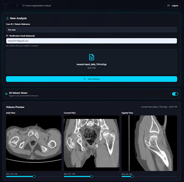Adjust the Axial View slice slider
Viewport: 184px width, 182px height.
coord(34,176)
